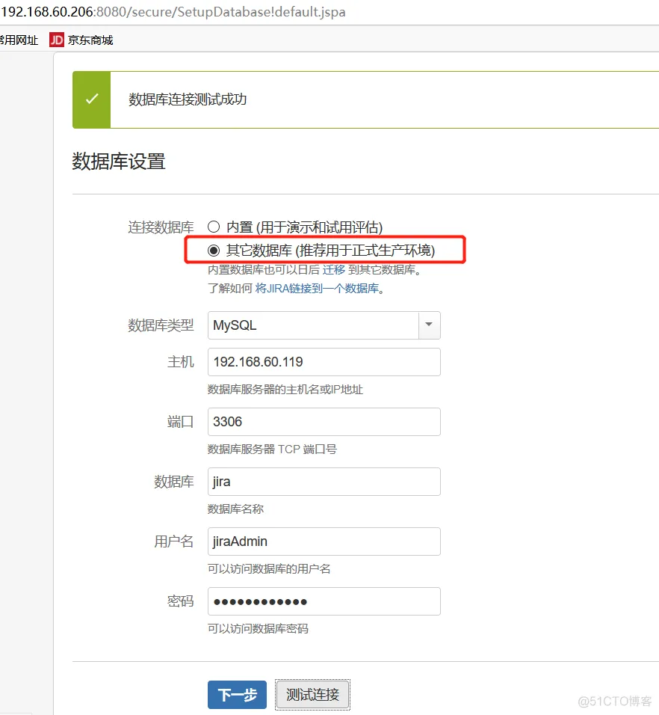
Task: Click the 下一步 next button
Action: 238,695
